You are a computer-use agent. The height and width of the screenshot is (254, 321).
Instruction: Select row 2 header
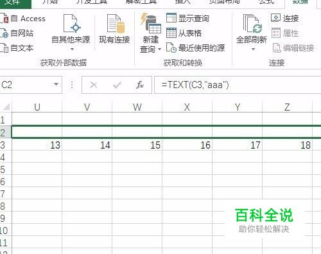(6, 132)
